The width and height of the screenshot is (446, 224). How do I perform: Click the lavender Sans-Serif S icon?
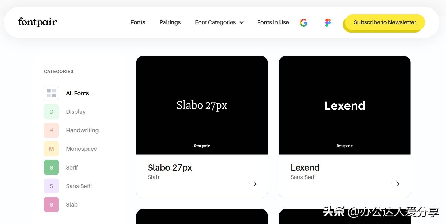[51, 186]
